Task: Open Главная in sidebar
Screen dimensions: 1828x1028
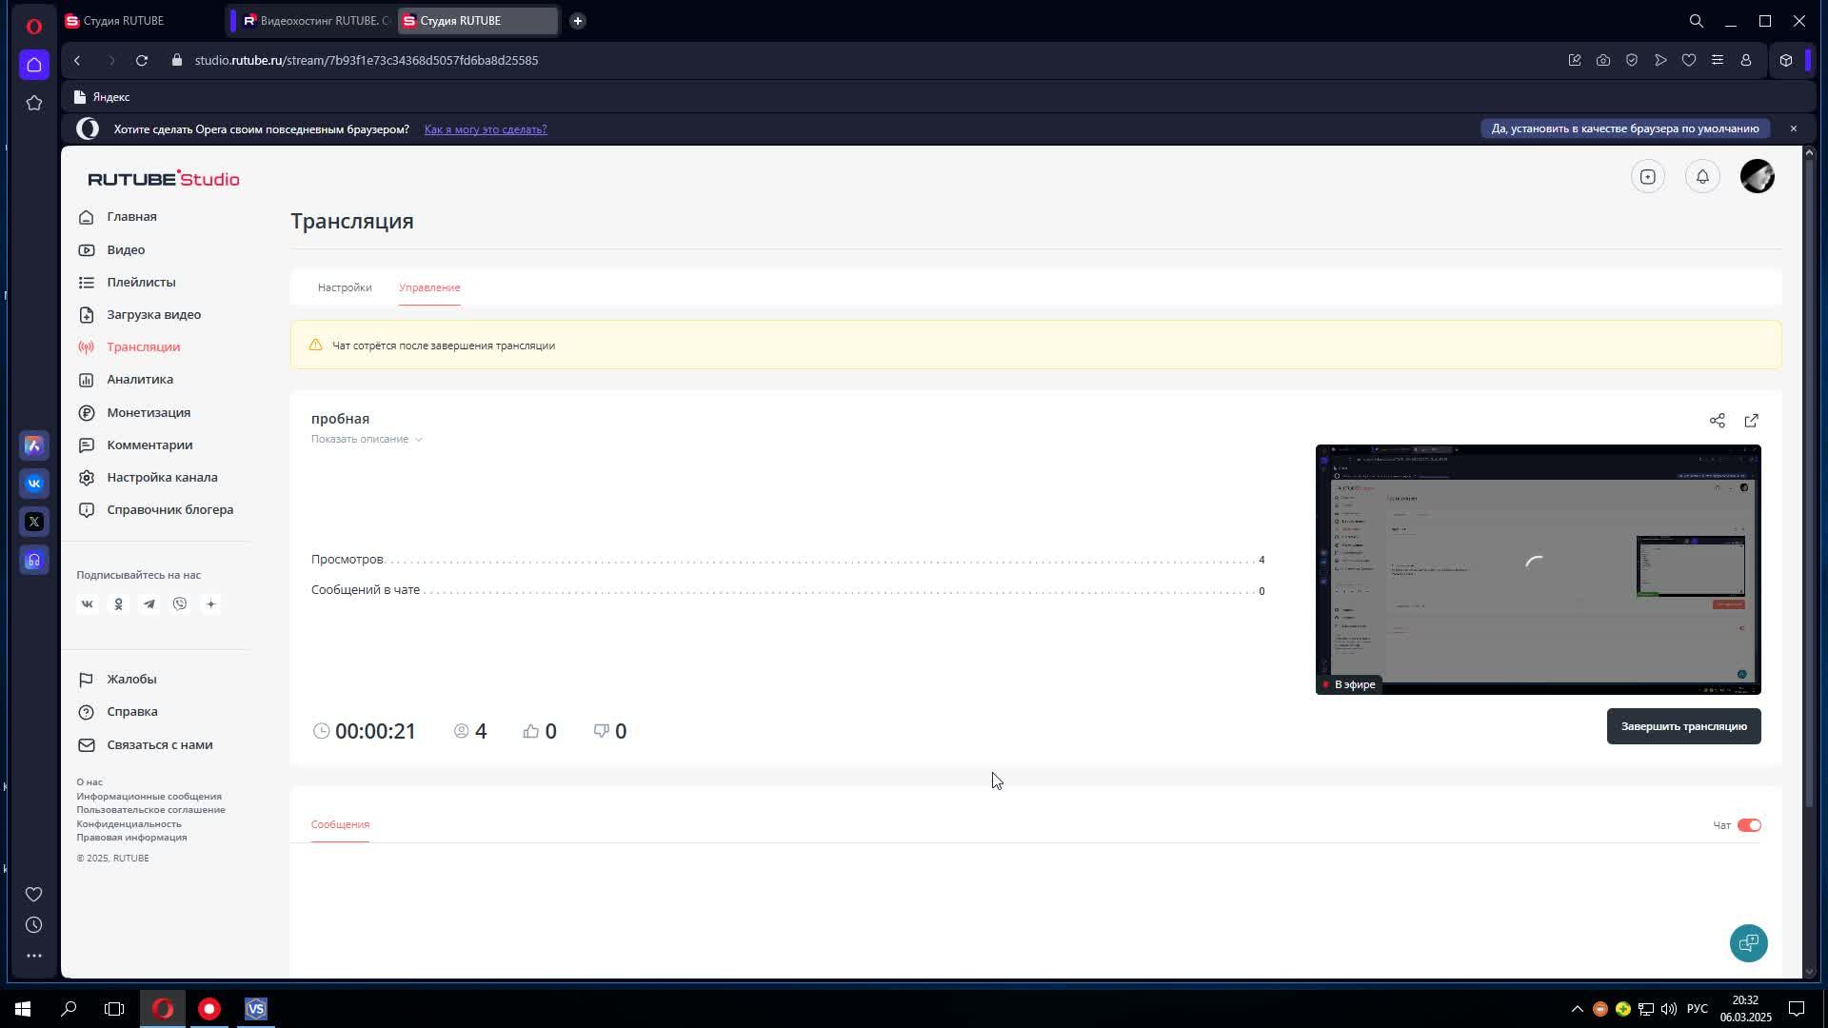Action: [x=131, y=217]
